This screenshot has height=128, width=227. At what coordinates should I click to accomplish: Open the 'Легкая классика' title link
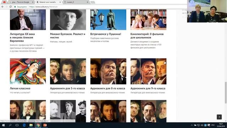20,89
